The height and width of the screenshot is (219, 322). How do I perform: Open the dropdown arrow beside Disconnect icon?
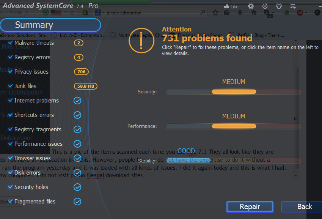coord(273,13)
